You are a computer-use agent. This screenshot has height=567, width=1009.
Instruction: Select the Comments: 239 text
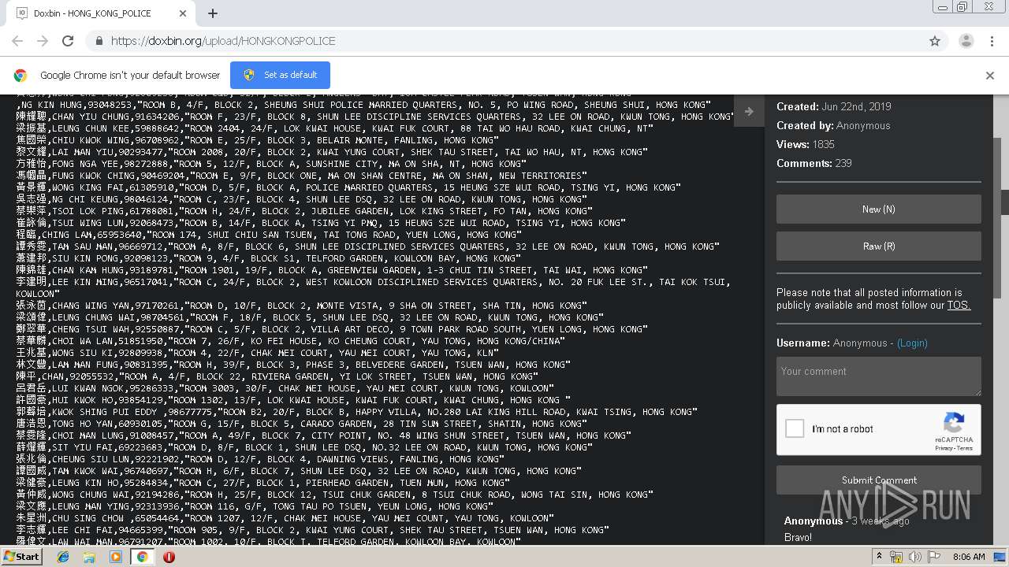pos(814,164)
